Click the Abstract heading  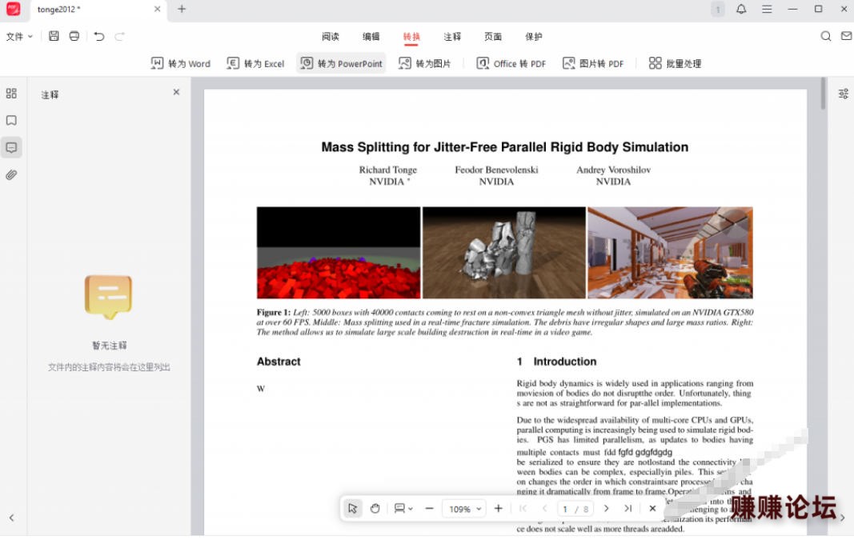(x=279, y=362)
